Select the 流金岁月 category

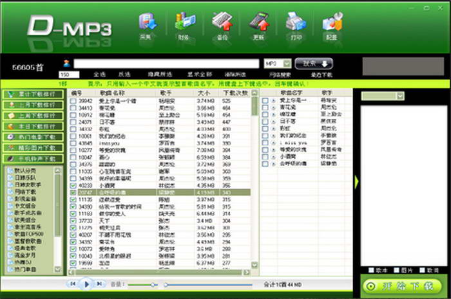click(25, 255)
